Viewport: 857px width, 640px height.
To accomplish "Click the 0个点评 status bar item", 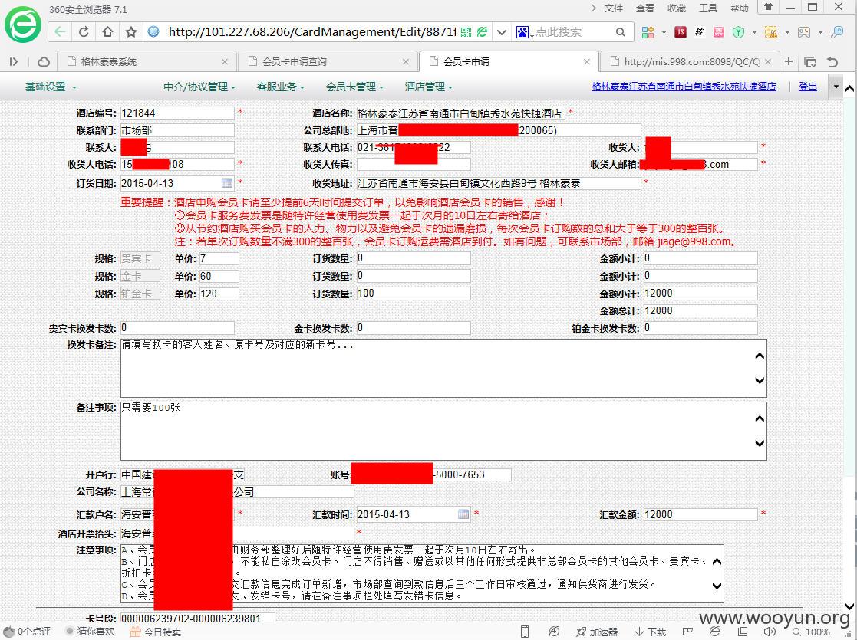I will [27, 632].
